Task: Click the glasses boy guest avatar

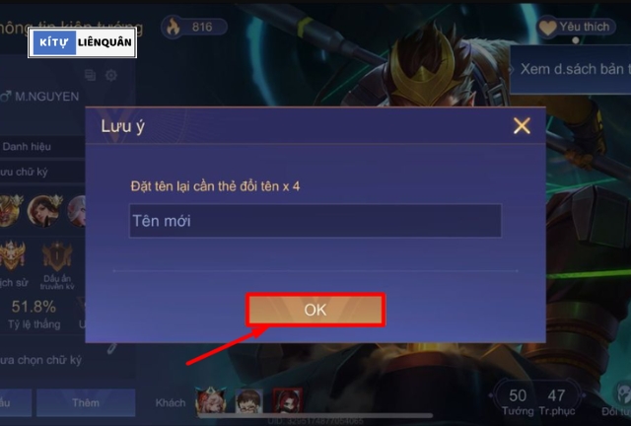Action: pyautogui.click(x=249, y=400)
